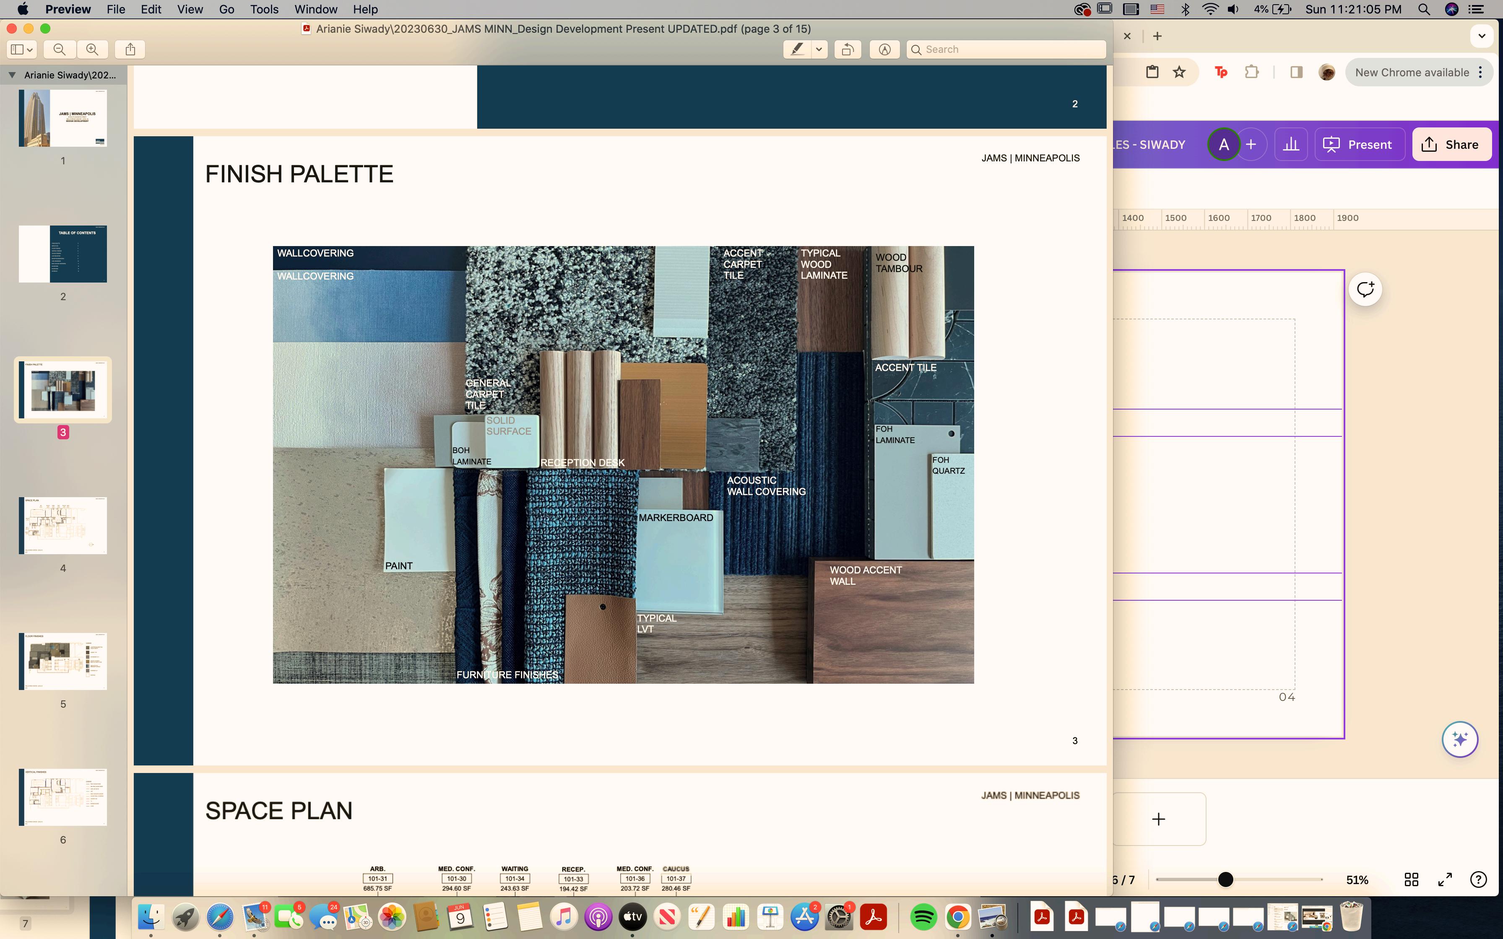Click the Present button in Canva
Screen dimensions: 1503x939
[x=1358, y=144]
